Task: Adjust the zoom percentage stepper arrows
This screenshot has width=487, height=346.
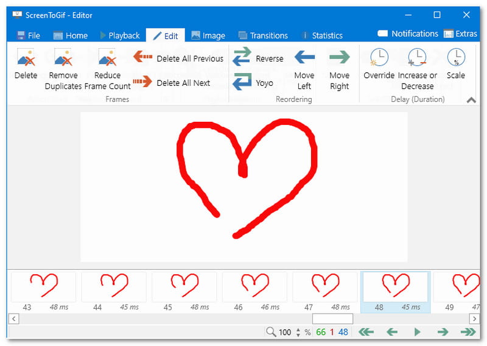Action: (298, 332)
